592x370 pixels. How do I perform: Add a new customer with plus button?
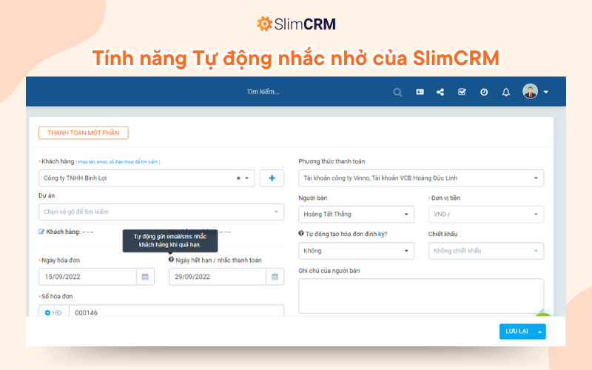click(x=272, y=178)
